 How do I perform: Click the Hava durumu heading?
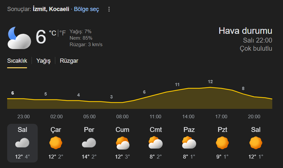[245, 31]
